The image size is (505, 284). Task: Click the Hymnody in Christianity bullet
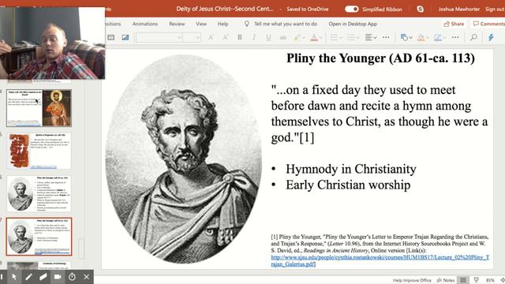pos(350,169)
